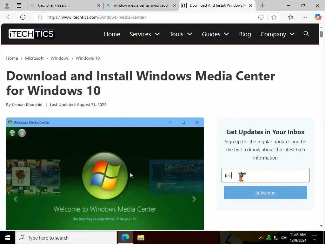Go back with the browser back arrow
The image size is (325, 244).
point(9,17)
